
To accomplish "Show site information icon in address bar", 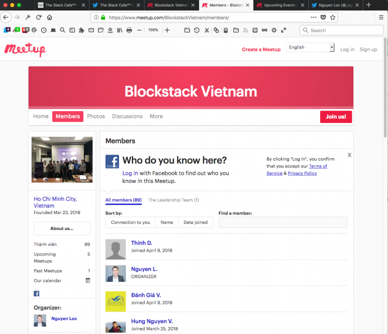I will (x=96, y=17).
